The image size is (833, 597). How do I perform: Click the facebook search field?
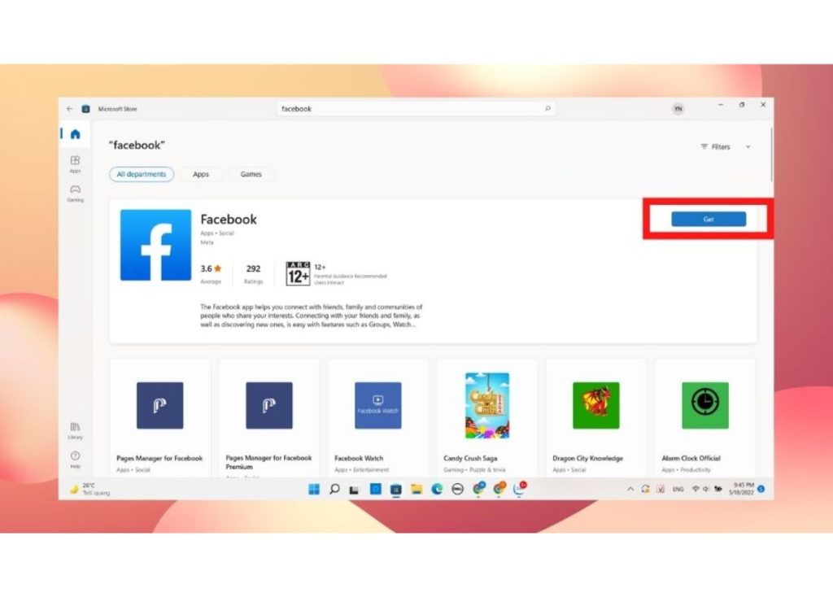point(416,108)
